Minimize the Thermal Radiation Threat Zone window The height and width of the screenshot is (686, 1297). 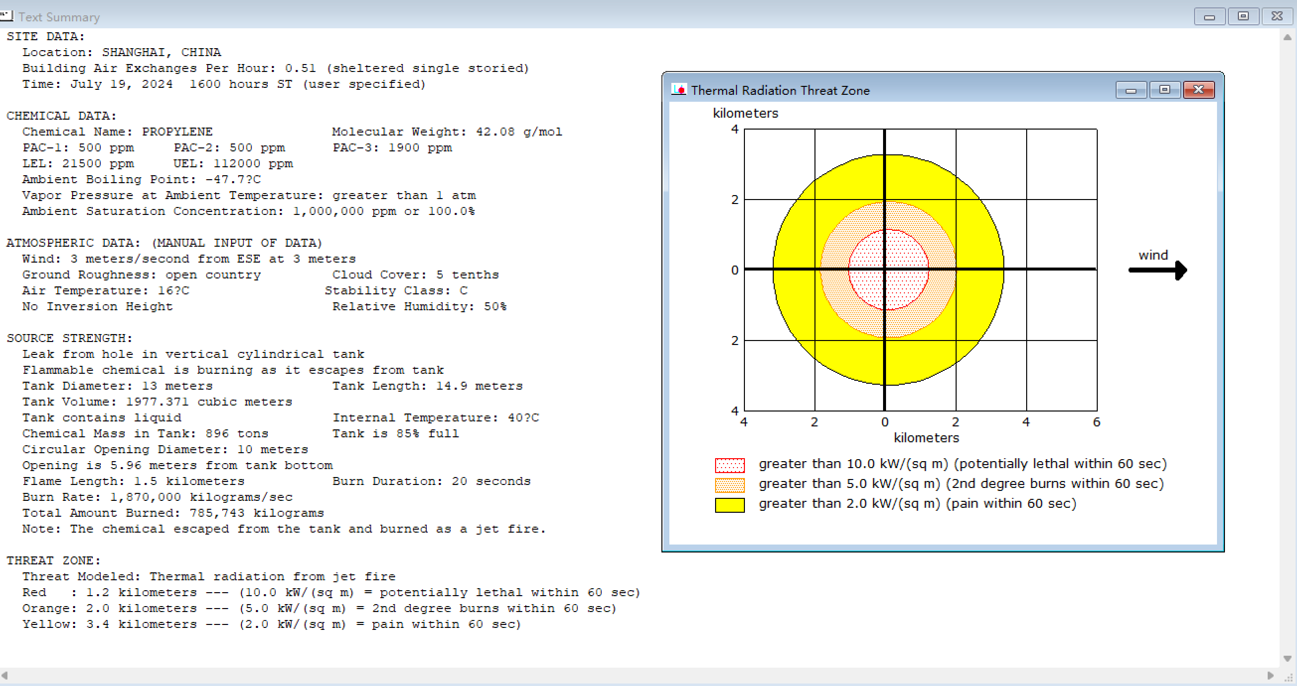coord(1131,90)
